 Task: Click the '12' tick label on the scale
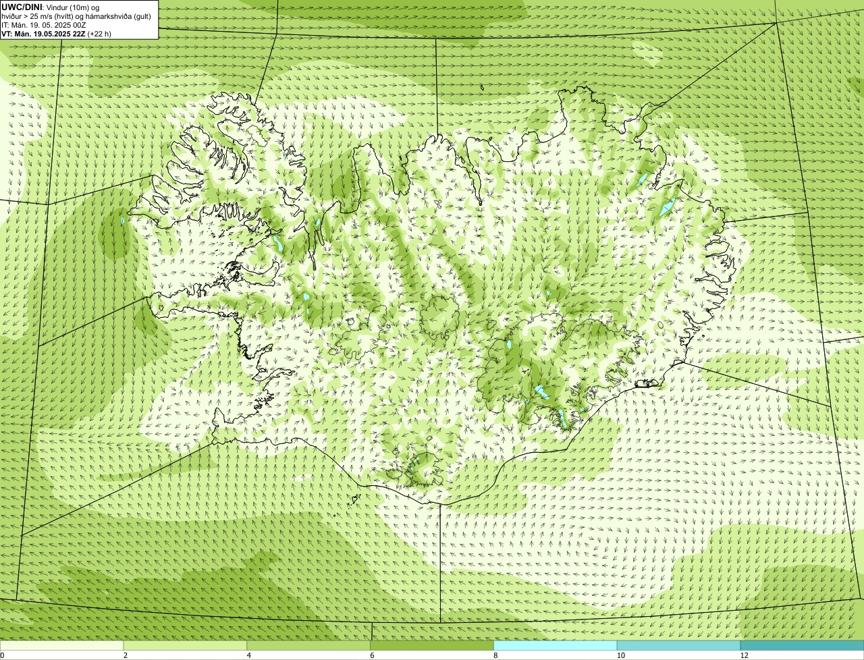coord(744,655)
